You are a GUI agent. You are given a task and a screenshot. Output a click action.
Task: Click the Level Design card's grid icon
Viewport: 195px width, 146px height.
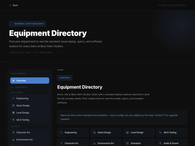[x=127, y=133]
